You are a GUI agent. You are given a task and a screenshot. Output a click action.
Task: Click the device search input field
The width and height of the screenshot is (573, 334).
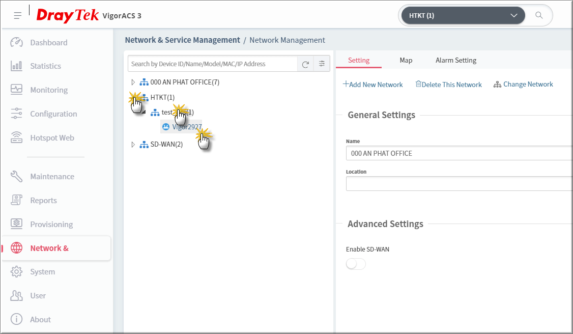pyautogui.click(x=212, y=64)
